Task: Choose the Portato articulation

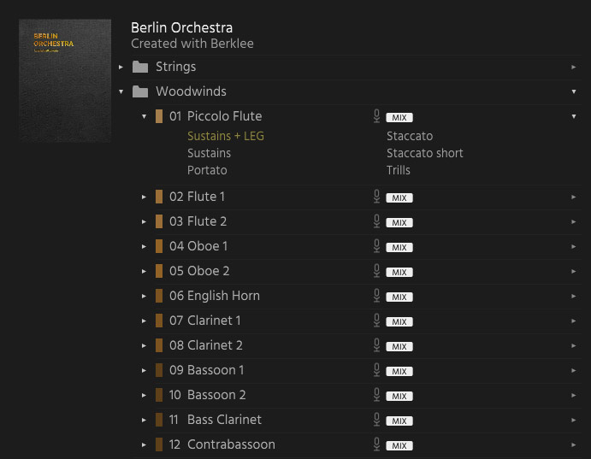Action: pyautogui.click(x=207, y=170)
